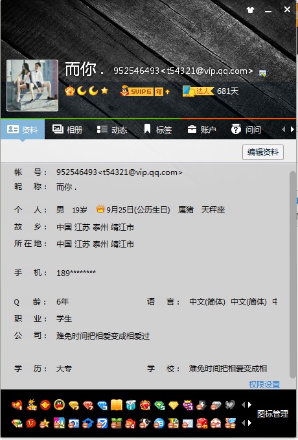Click the crown level icon beside the nickname
The height and width of the screenshot is (440, 298).
(69, 91)
